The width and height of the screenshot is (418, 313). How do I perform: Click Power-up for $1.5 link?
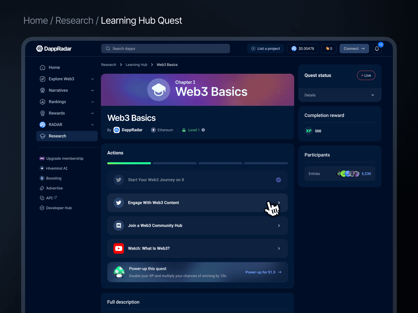point(263,272)
